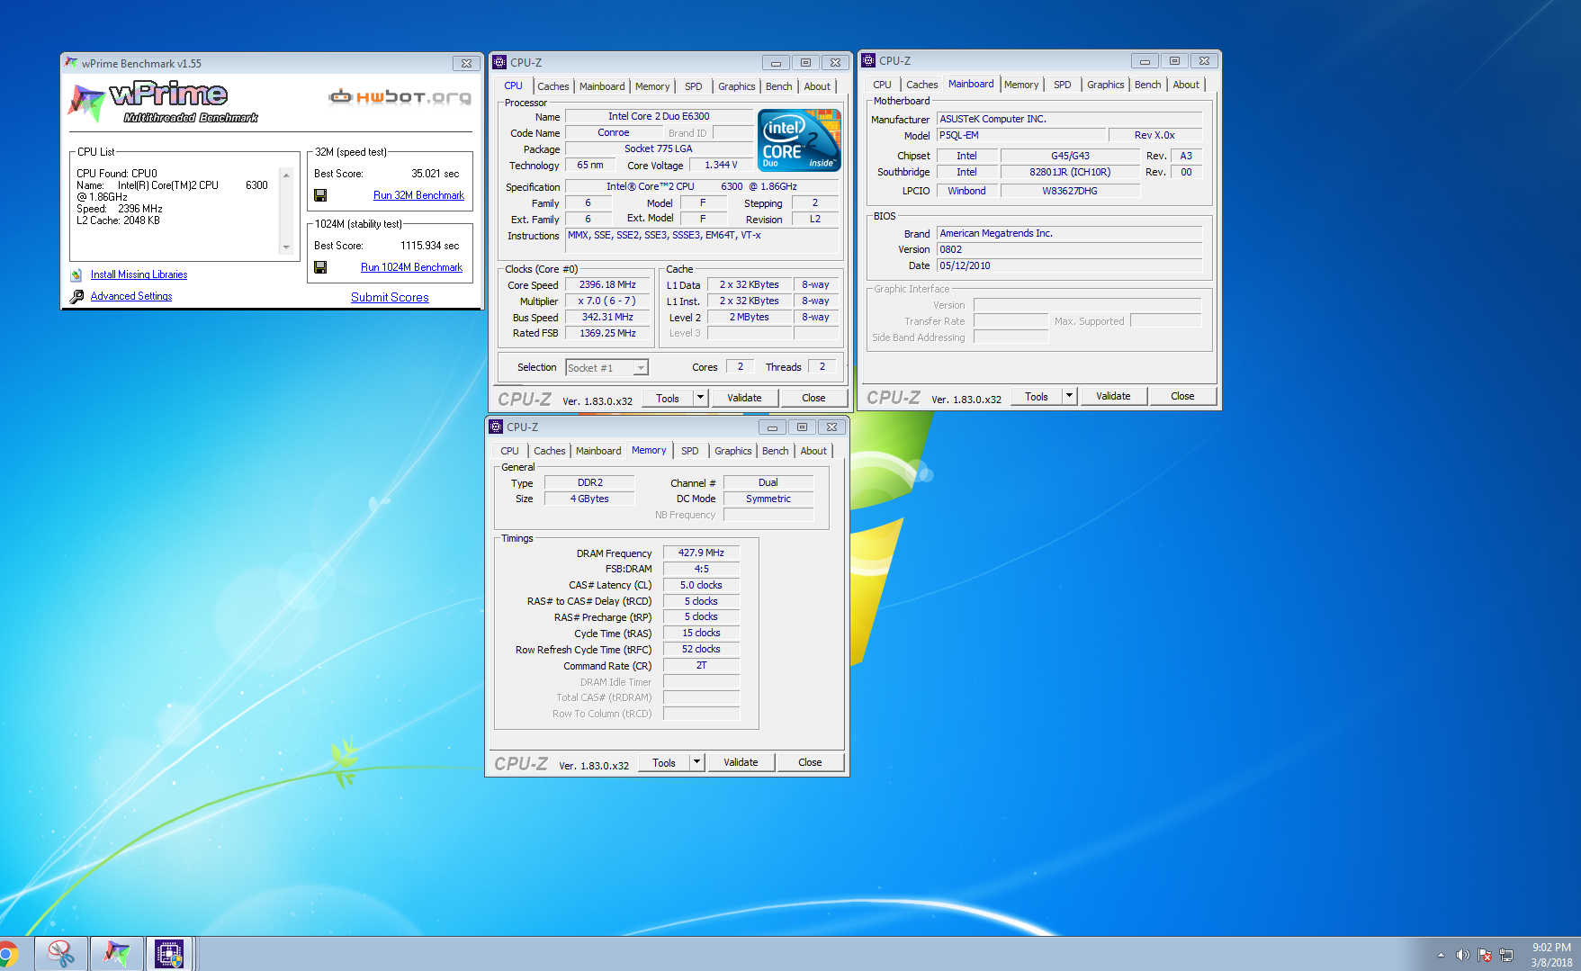
Task: Click Validate in Mainboard window
Action: pyautogui.click(x=1113, y=396)
